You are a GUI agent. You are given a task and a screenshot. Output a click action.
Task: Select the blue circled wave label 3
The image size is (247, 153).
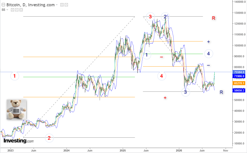pyautogui.click(x=186, y=92)
